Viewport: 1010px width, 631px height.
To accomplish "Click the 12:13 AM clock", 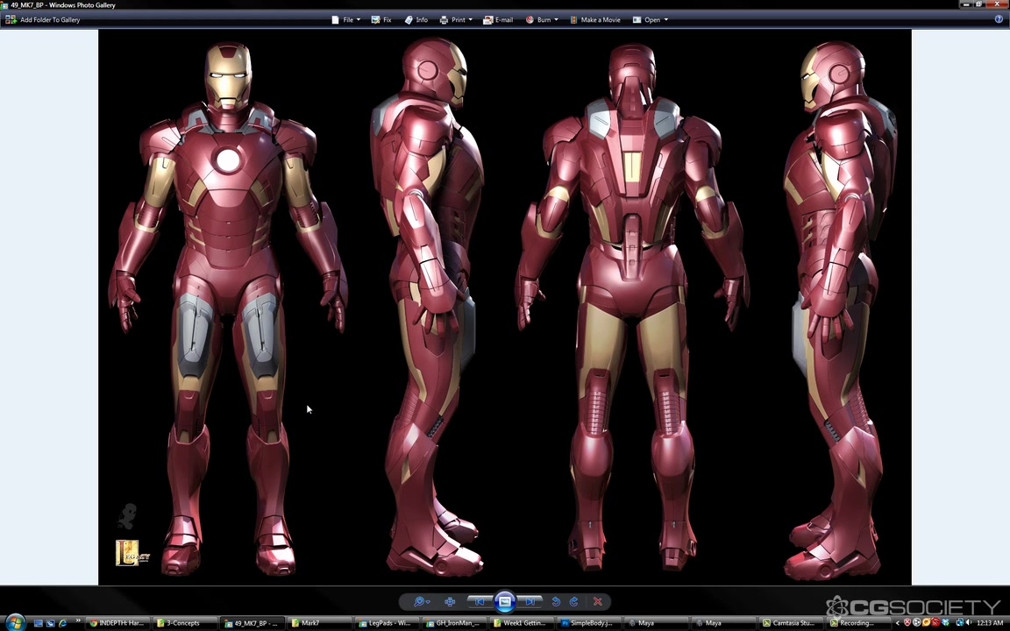I will click(x=990, y=622).
